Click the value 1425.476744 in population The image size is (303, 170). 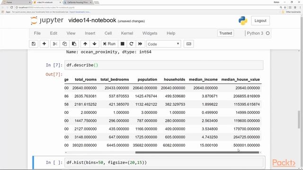pos(146,96)
